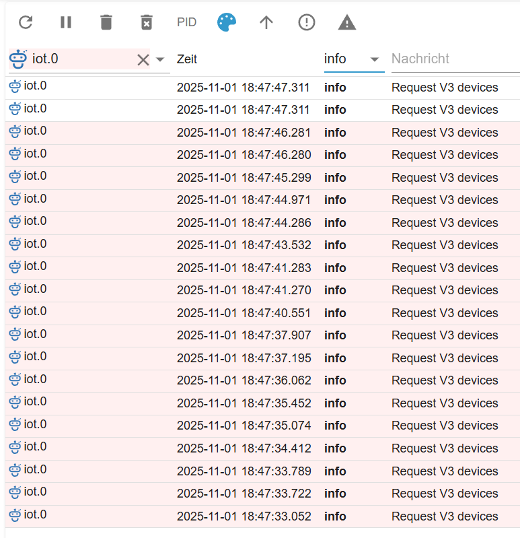Select log entry at 18:47:37.195
The image size is (520, 538).
262,358
